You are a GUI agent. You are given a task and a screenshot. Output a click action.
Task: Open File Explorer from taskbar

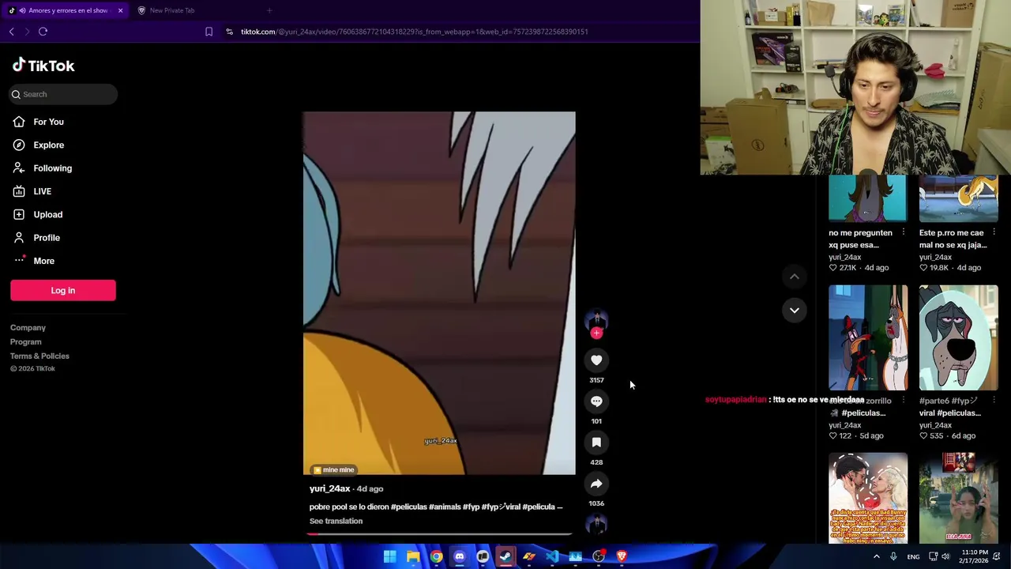pos(413,556)
